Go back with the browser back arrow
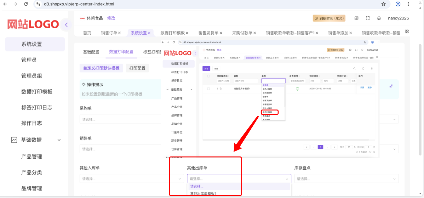The image size is (424, 198). tap(5, 4)
